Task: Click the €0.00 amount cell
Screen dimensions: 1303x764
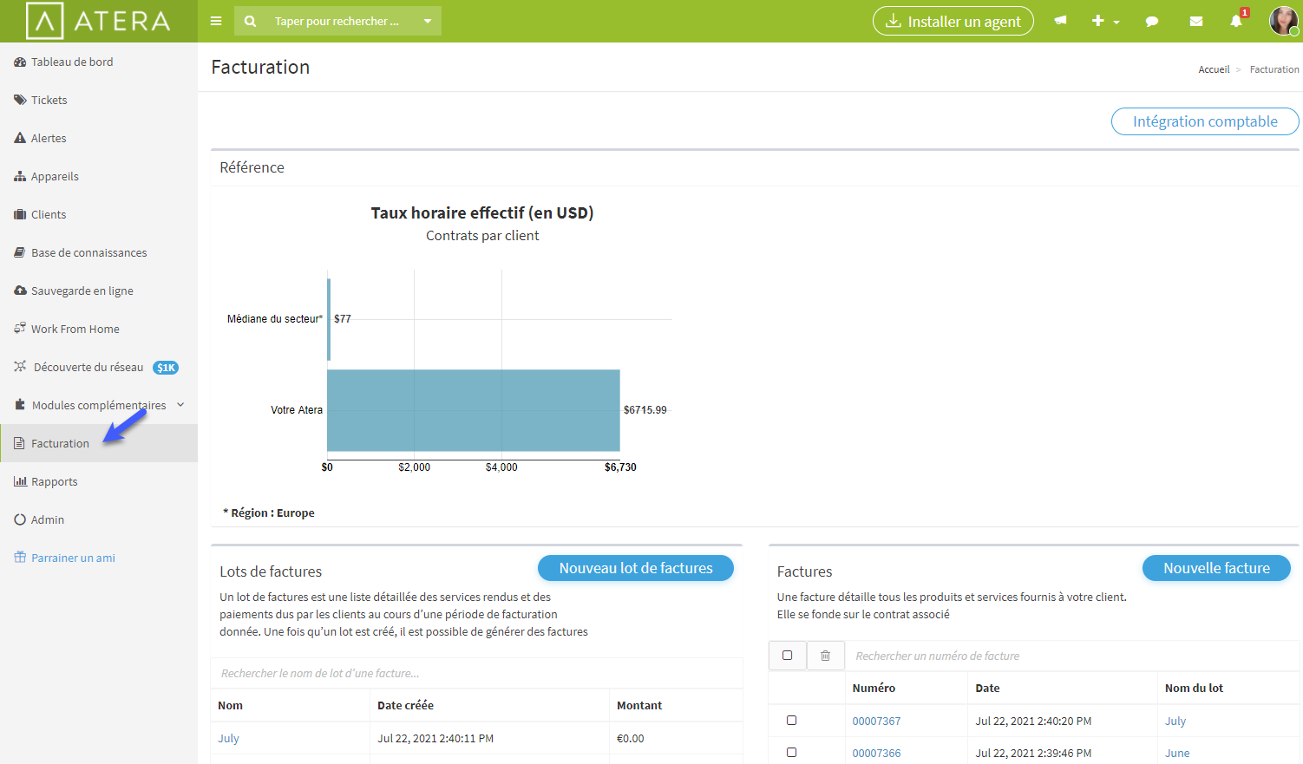Action: (x=631, y=738)
